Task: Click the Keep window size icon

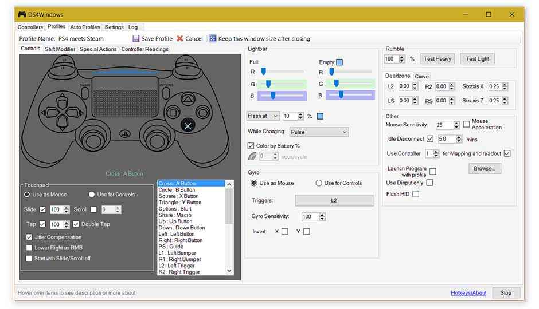Action: click(x=212, y=38)
